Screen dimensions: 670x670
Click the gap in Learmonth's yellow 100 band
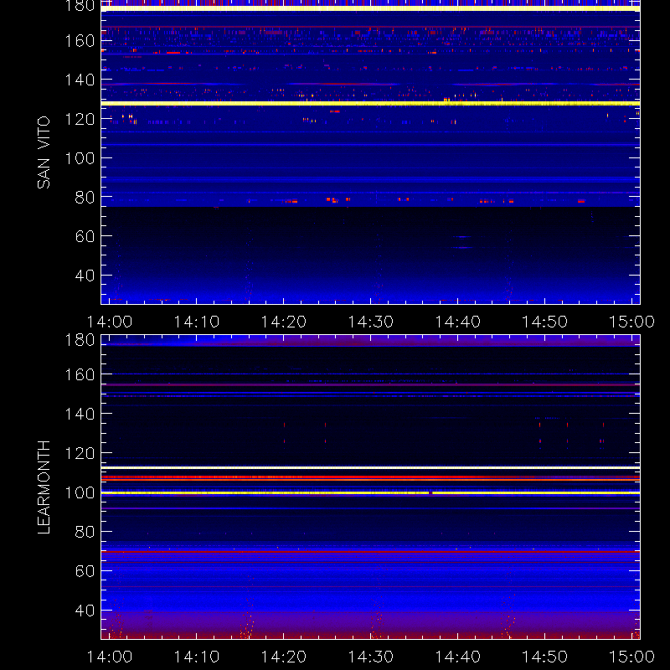click(x=430, y=492)
